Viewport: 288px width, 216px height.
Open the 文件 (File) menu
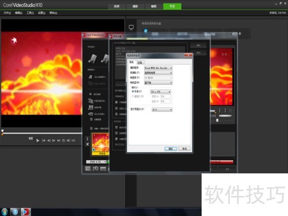[x=7, y=13]
